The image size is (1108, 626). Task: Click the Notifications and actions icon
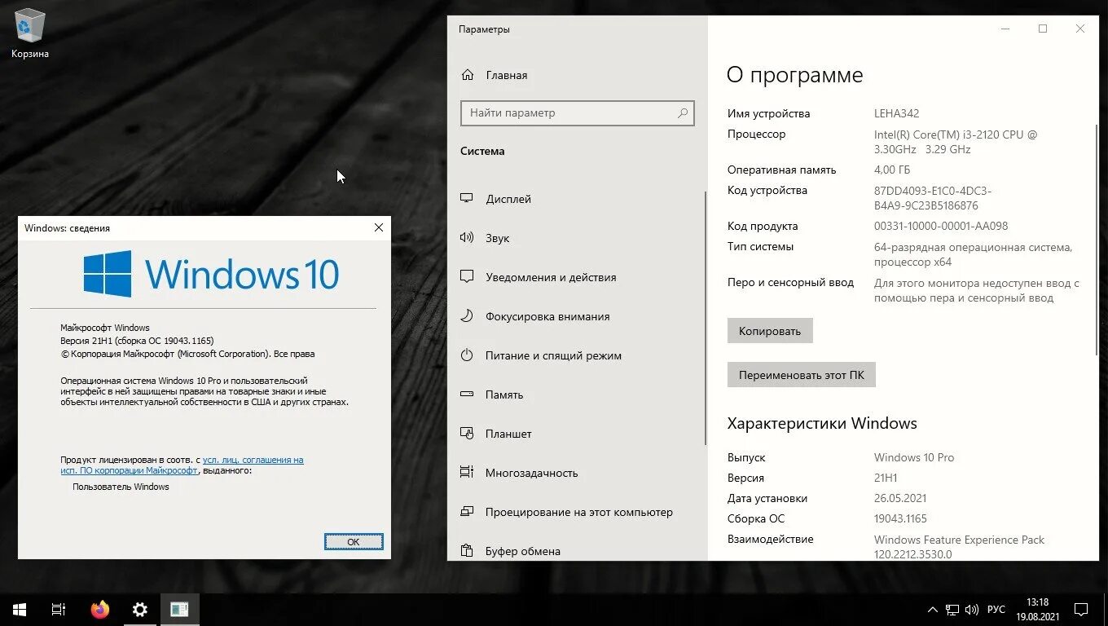pos(467,277)
